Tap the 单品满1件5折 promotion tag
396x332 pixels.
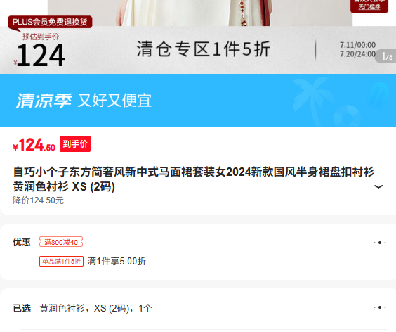[61, 261]
